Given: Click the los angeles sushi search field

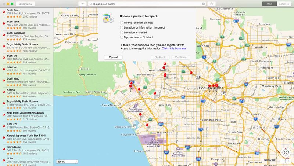Looking at the screenshot, I should click(x=147, y=4).
